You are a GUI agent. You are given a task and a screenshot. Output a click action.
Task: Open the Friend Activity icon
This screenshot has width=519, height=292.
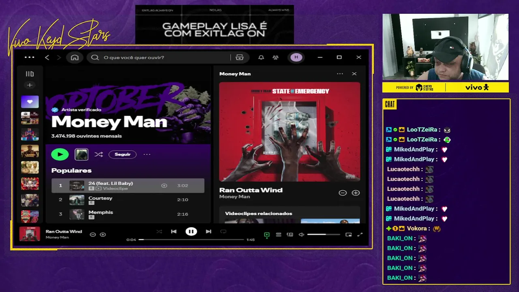click(276, 58)
